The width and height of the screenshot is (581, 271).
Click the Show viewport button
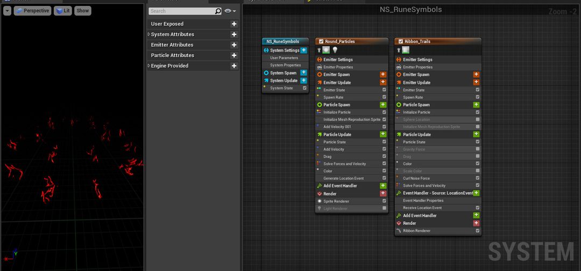click(x=82, y=11)
